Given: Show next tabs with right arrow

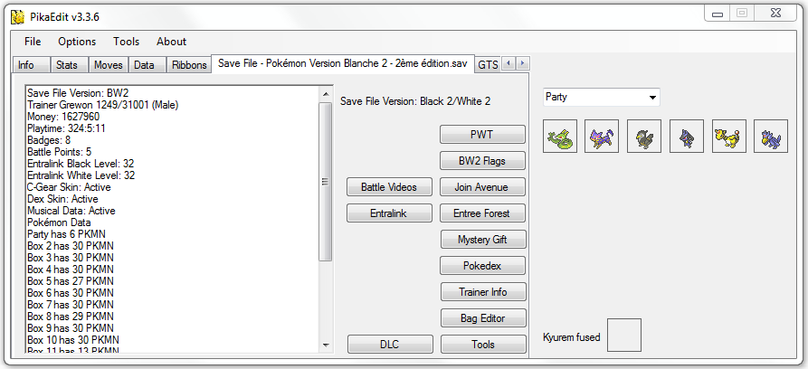Looking at the screenshot, I should [523, 63].
